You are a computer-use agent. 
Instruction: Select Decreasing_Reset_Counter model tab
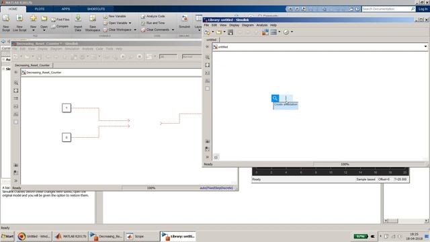[32, 65]
